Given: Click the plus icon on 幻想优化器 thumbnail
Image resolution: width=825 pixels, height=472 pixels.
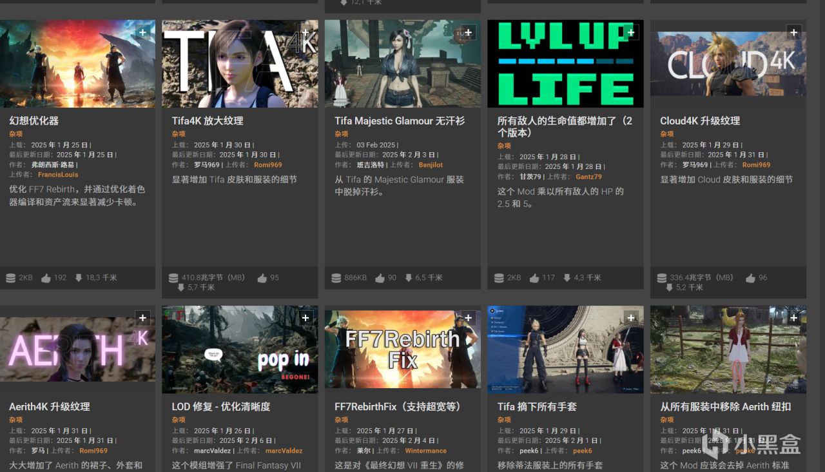Looking at the screenshot, I should 143,32.
